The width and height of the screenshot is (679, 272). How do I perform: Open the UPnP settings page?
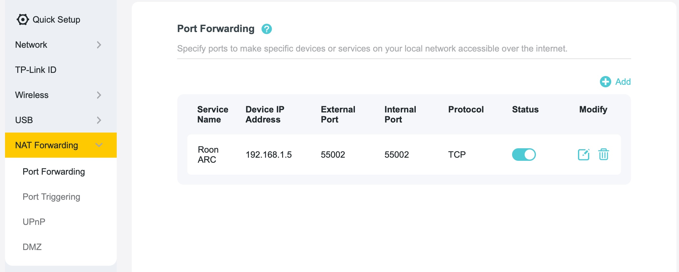click(34, 222)
